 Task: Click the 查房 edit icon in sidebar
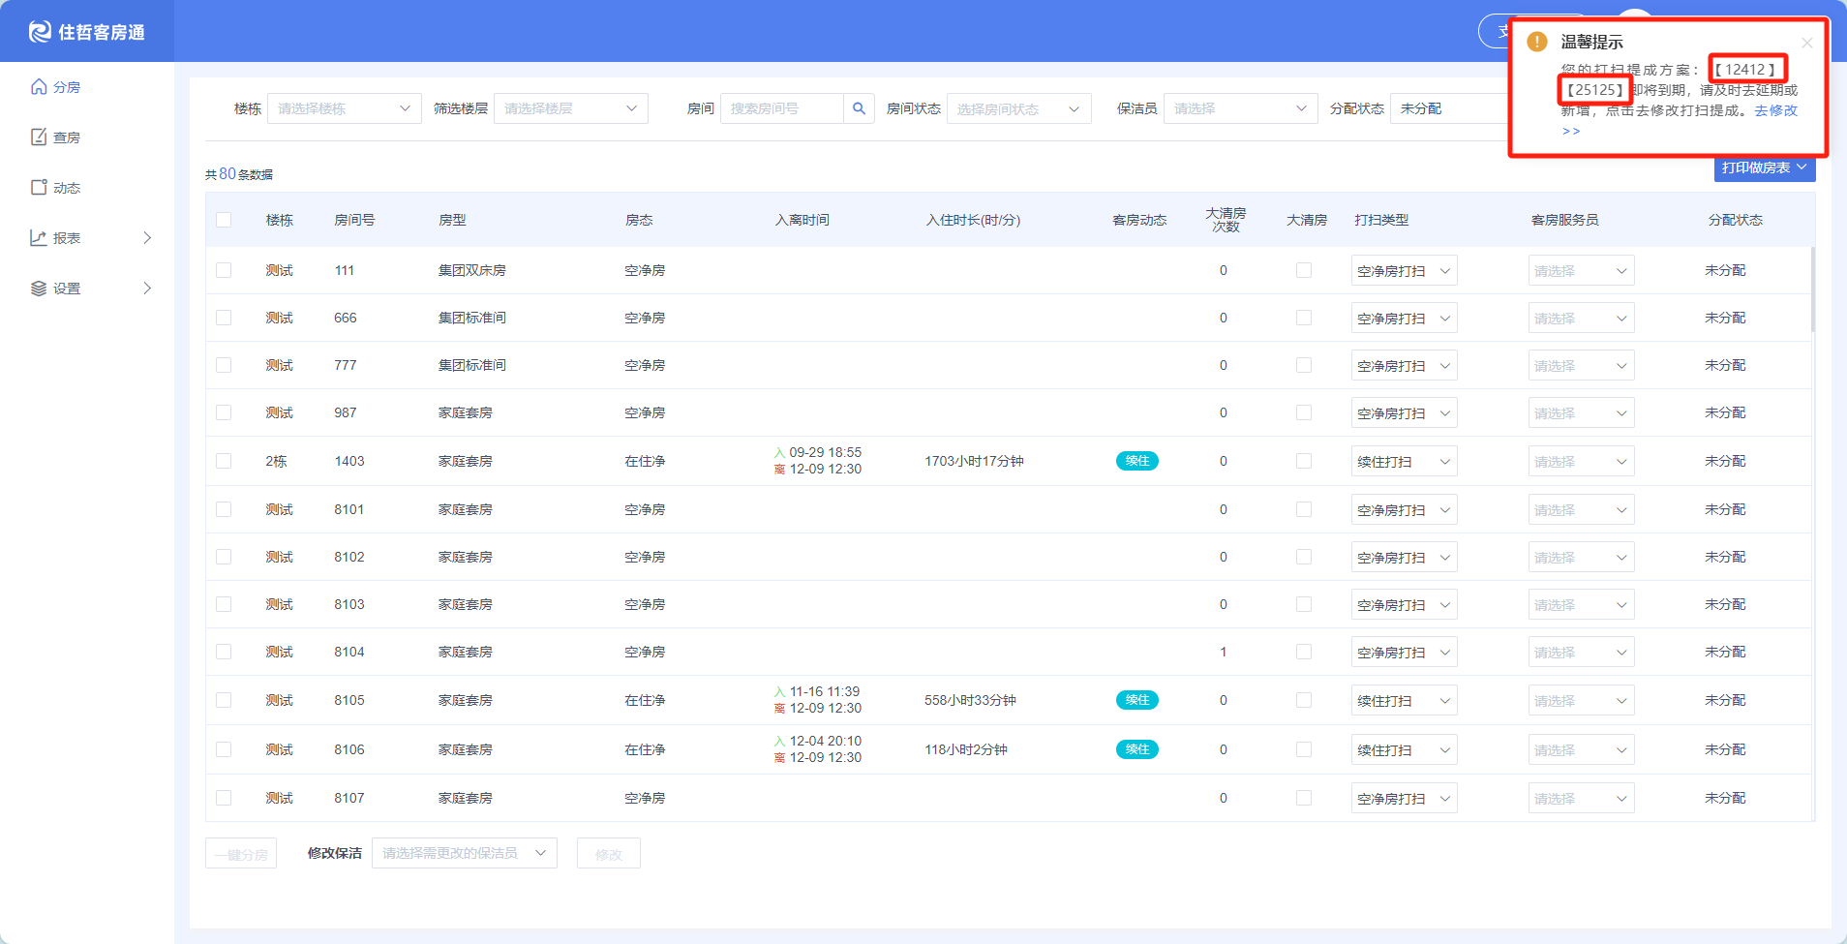tap(39, 137)
